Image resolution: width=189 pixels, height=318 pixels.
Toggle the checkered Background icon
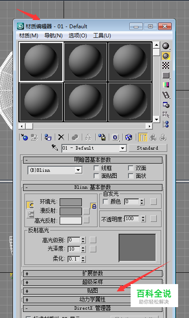[x=166, y=66]
